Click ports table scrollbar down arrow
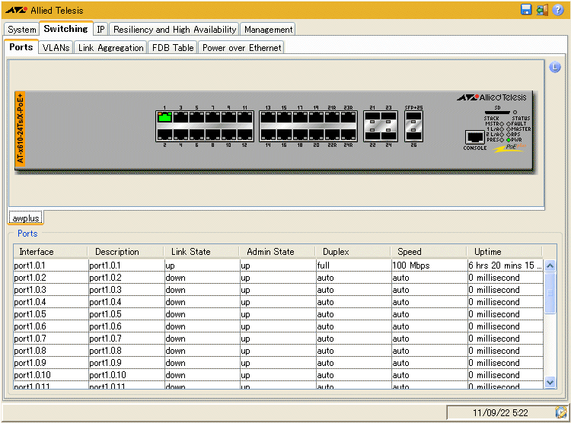 pyautogui.click(x=550, y=383)
